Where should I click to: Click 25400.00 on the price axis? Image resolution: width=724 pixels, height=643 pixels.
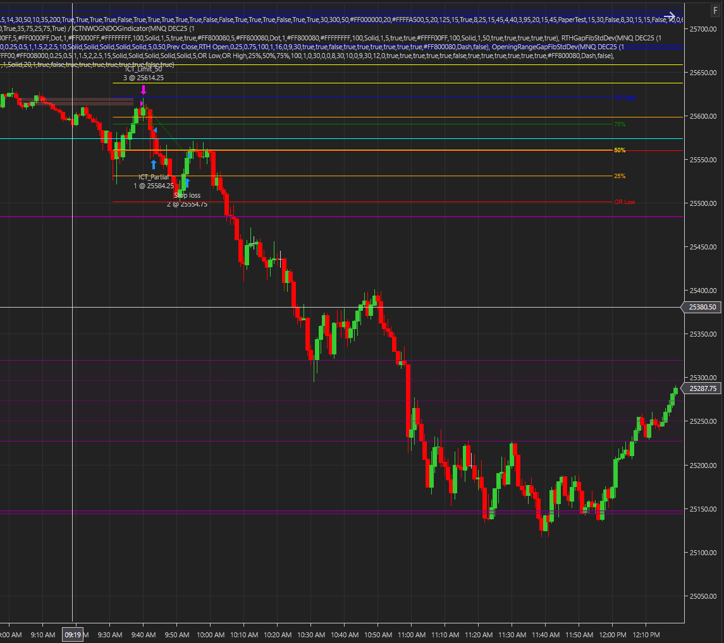[x=703, y=291]
